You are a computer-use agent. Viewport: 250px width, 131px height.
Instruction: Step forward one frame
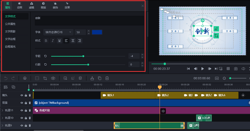[x=210, y=69]
